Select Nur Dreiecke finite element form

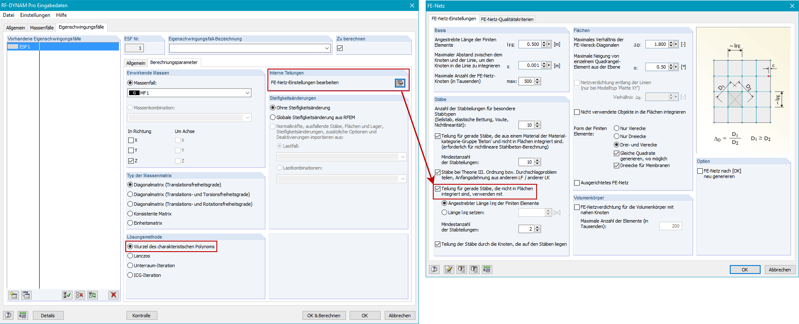tap(617, 136)
